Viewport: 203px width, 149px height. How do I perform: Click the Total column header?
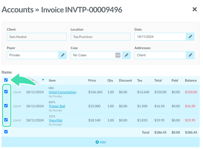click(158, 80)
